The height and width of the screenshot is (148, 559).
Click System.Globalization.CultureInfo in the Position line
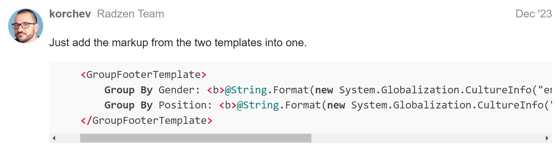tap(447, 105)
